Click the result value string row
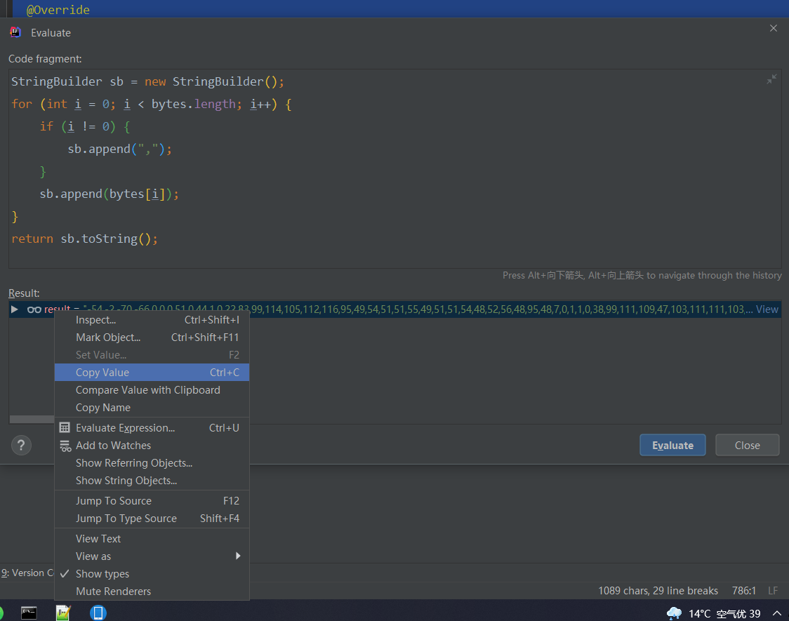789x621 pixels. 395,309
